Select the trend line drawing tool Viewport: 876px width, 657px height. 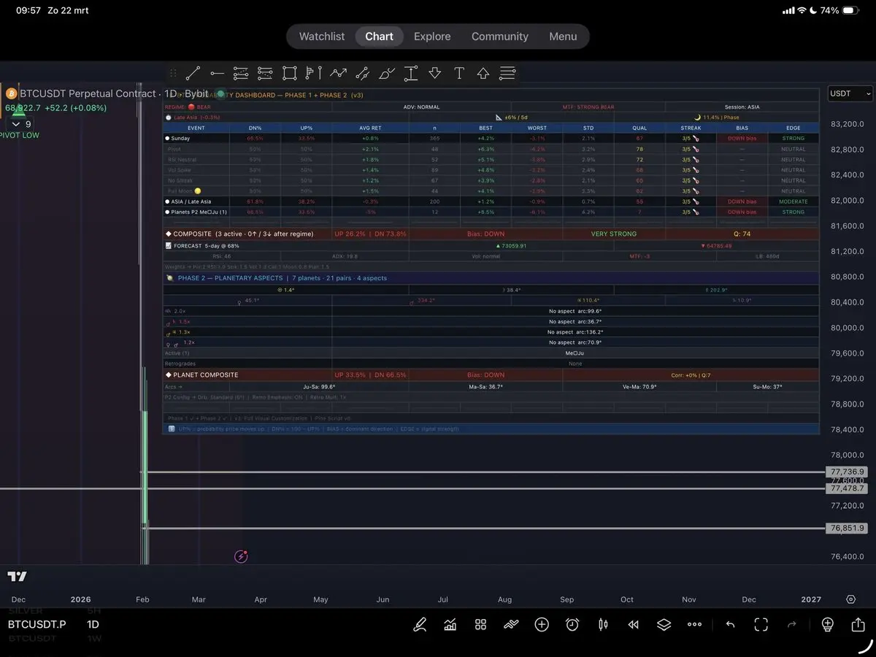[193, 73]
